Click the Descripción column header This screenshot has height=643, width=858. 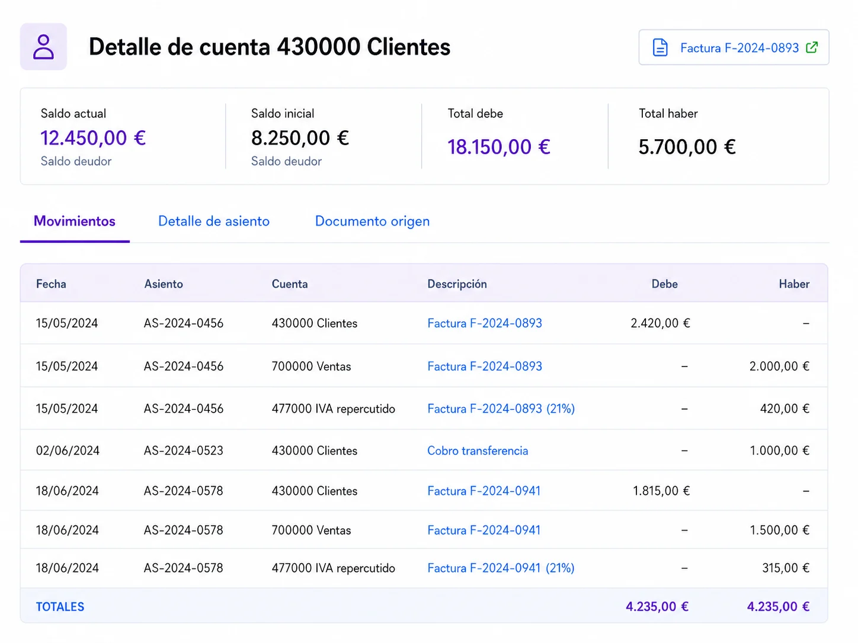pyautogui.click(x=457, y=284)
